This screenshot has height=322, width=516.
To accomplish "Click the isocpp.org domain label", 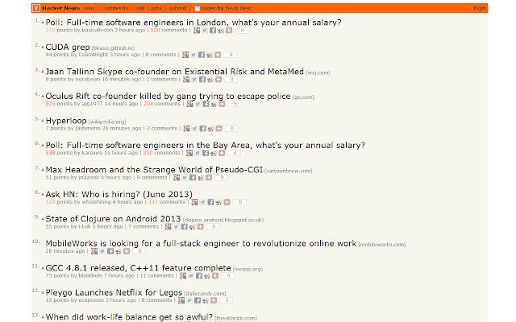I will 248,269.
